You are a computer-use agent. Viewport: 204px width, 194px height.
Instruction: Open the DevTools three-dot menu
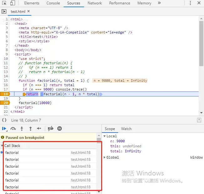(190, 3)
